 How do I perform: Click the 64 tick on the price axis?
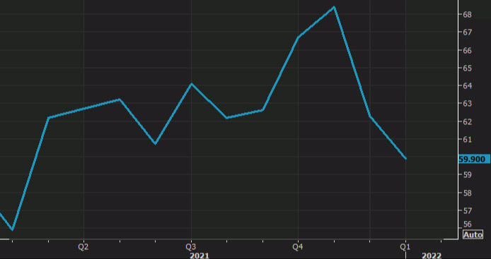[x=467, y=86]
